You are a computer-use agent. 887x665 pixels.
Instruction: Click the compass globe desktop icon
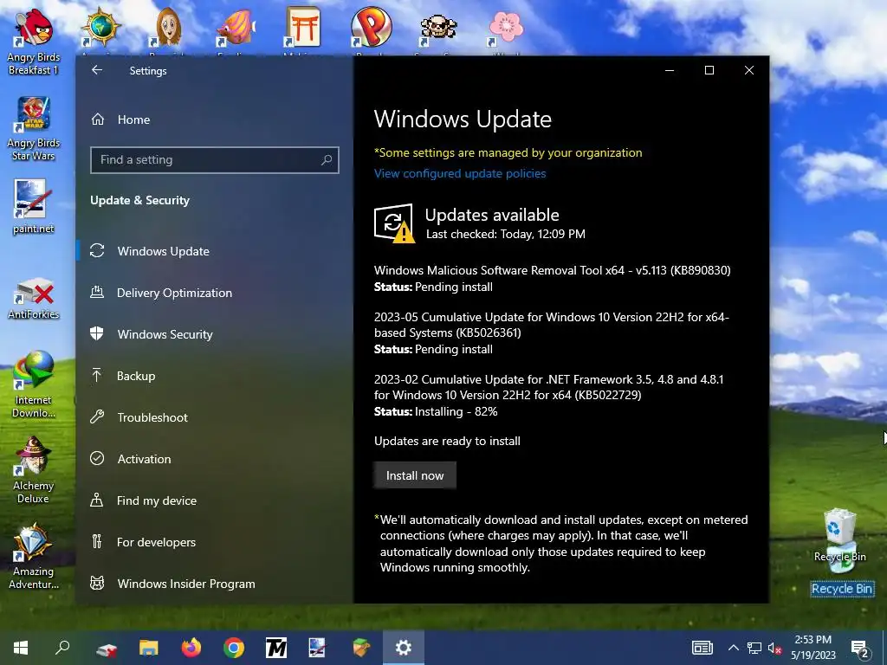pyautogui.click(x=100, y=27)
